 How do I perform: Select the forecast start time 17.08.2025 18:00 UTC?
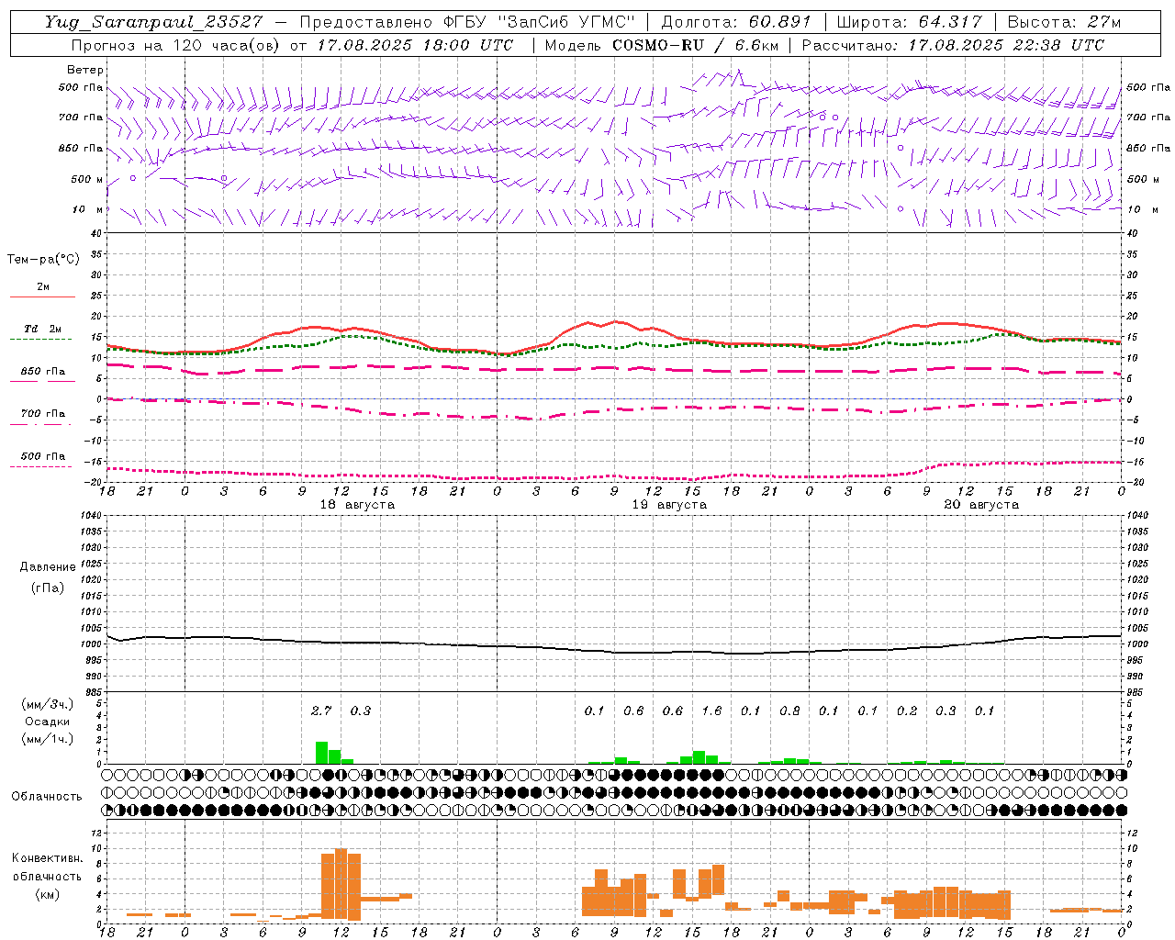tap(415, 45)
